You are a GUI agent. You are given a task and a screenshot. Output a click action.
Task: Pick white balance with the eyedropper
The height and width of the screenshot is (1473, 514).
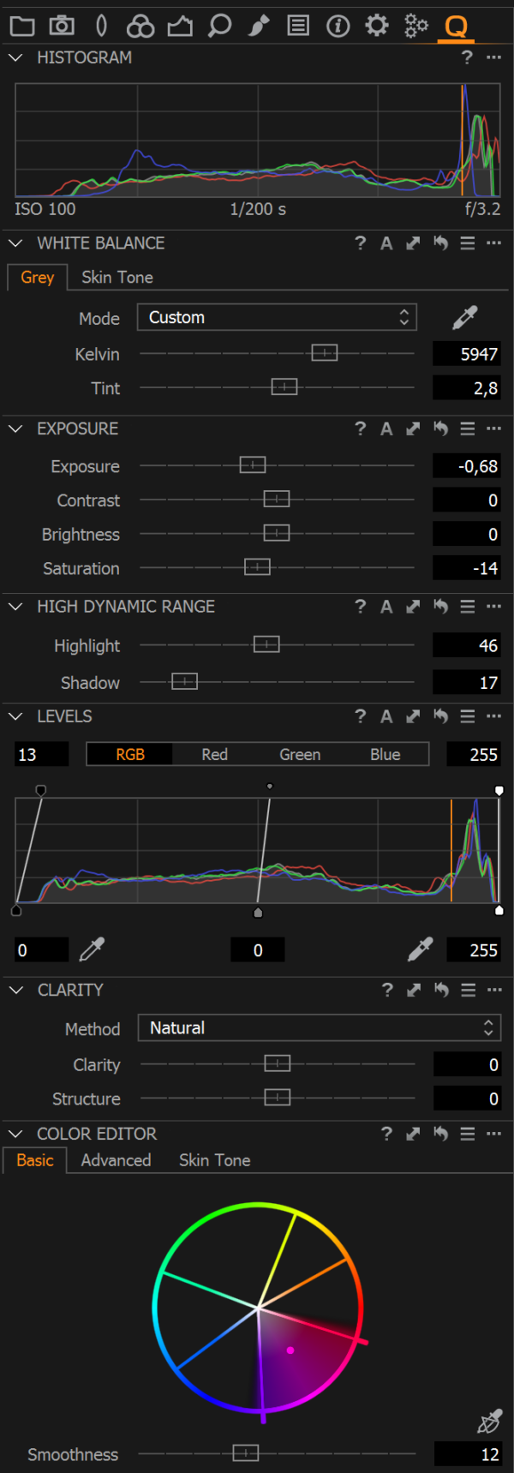point(464,318)
